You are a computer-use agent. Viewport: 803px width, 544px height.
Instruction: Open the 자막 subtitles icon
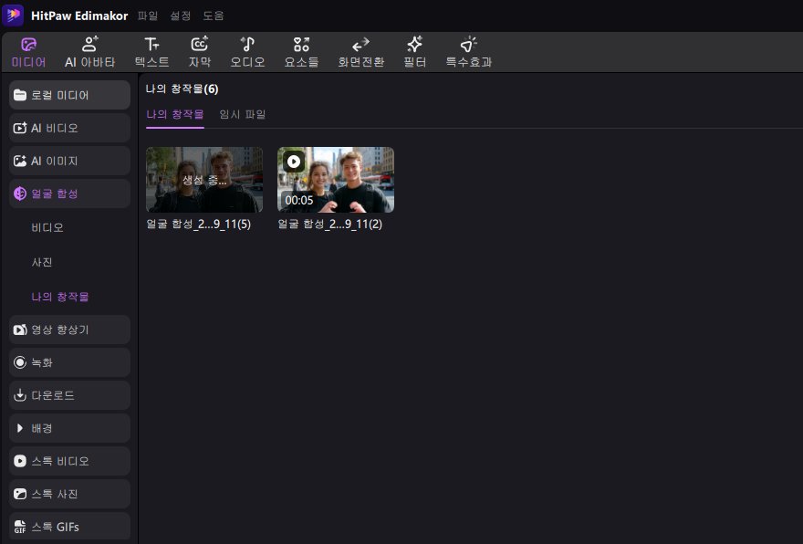pyautogui.click(x=199, y=45)
